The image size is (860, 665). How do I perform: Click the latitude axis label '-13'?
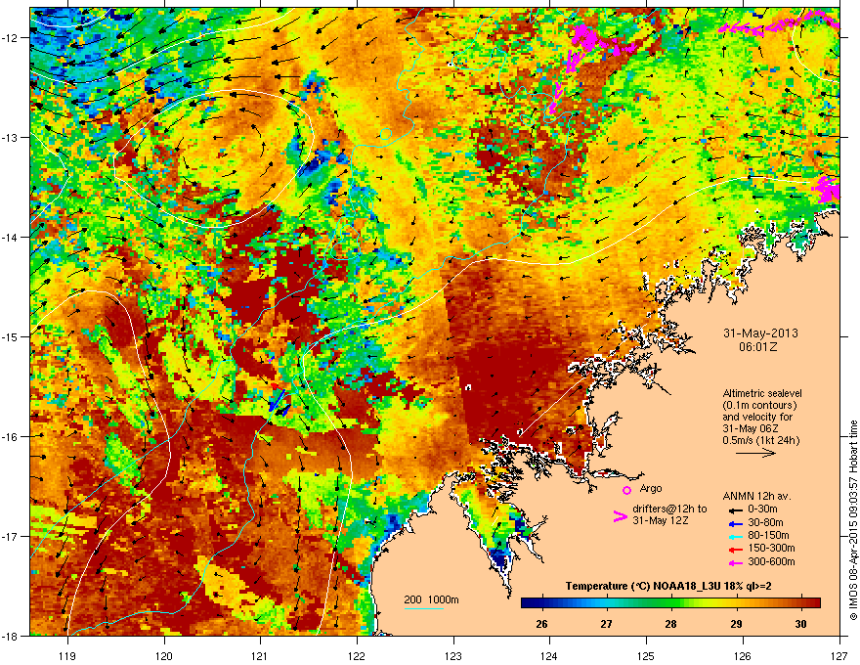point(10,137)
